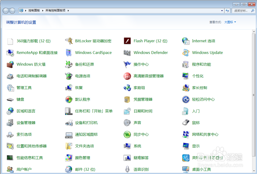Open the 程序和功能 icon

(186, 64)
